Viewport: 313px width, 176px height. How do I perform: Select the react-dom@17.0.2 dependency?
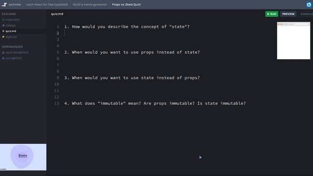[17, 52]
